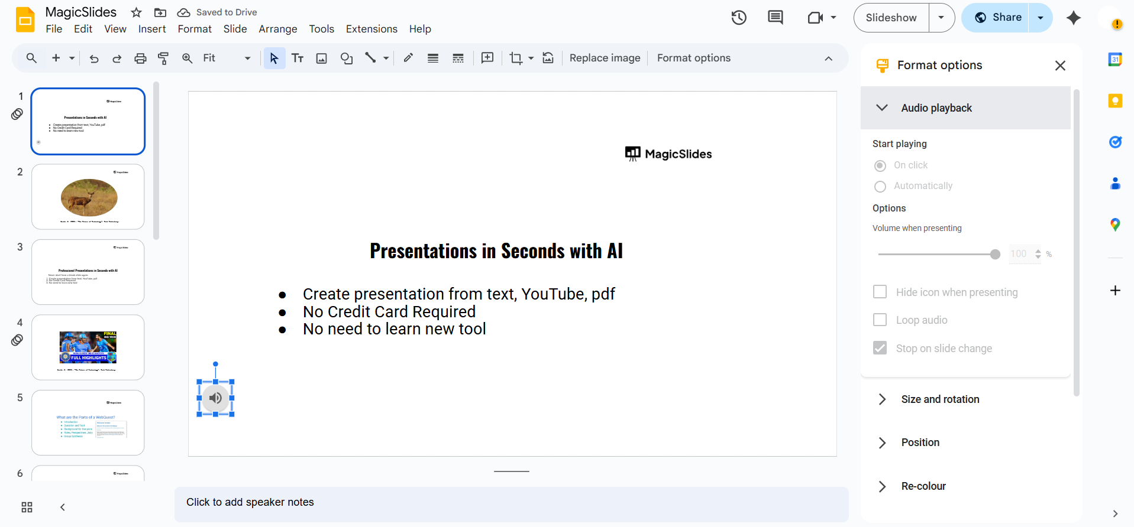Click the Print icon in toolbar
The image size is (1134, 527).
tap(140, 58)
